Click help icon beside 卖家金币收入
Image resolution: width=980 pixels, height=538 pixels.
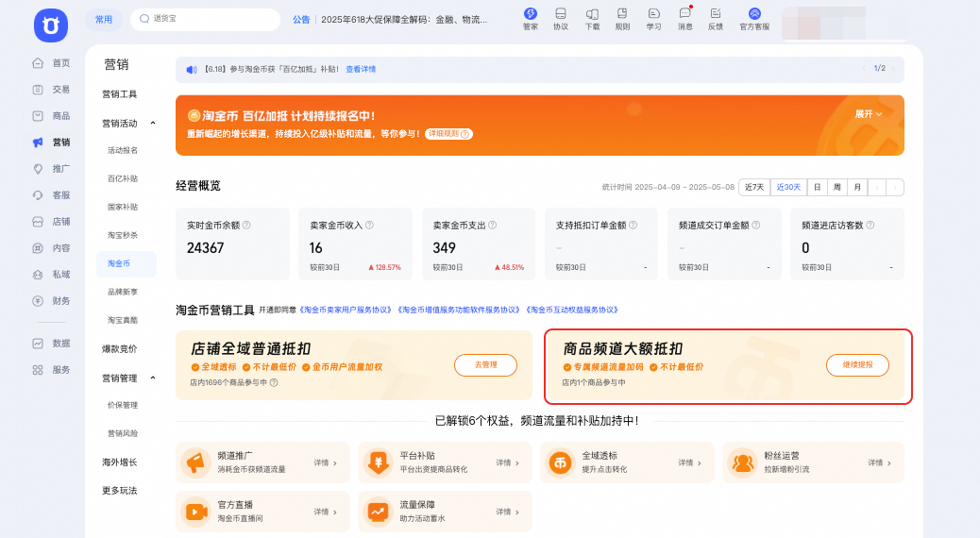pyautogui.click(x=369, y=225)
